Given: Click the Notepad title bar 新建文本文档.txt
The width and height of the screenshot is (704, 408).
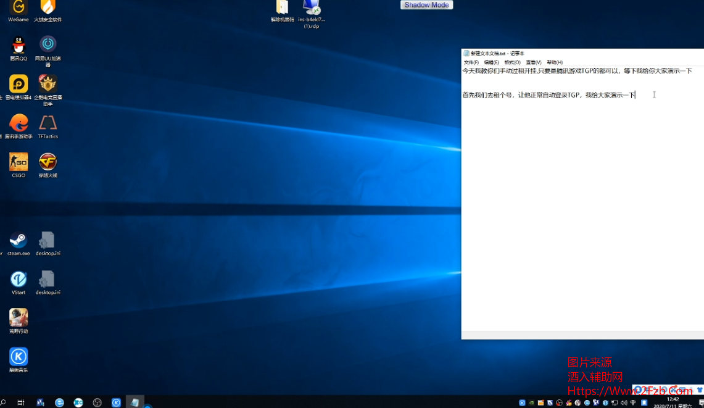Looking at the screenshot, I should (583, 54).
